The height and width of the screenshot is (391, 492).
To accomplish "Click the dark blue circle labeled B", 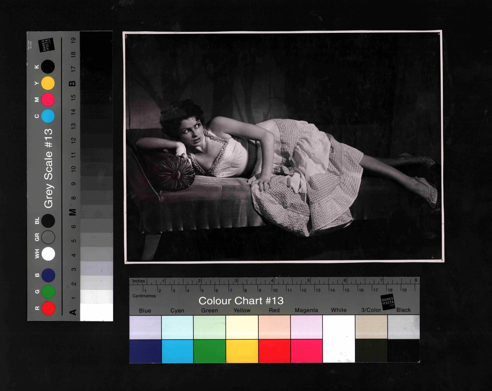I will (48, 275).
